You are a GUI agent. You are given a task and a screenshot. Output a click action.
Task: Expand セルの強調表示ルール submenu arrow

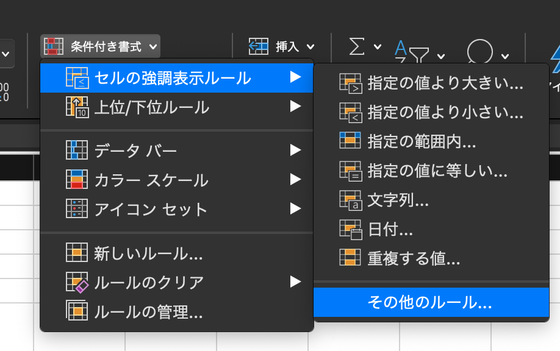(295, 77)
